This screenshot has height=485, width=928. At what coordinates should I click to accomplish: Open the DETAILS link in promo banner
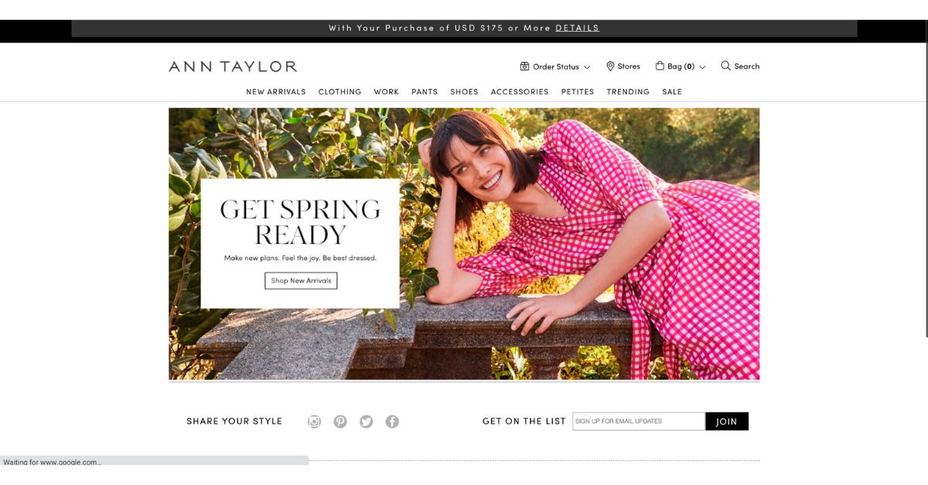[x=577, y=28]
